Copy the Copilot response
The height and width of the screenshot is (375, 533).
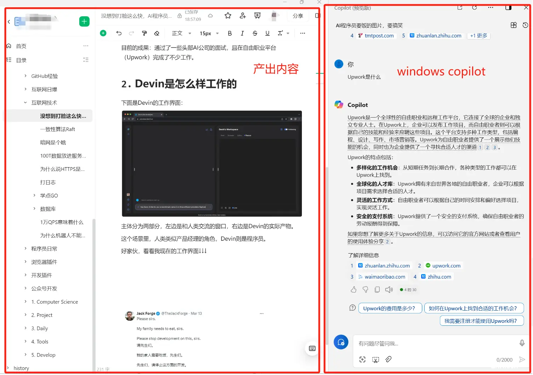coord(377,290)
